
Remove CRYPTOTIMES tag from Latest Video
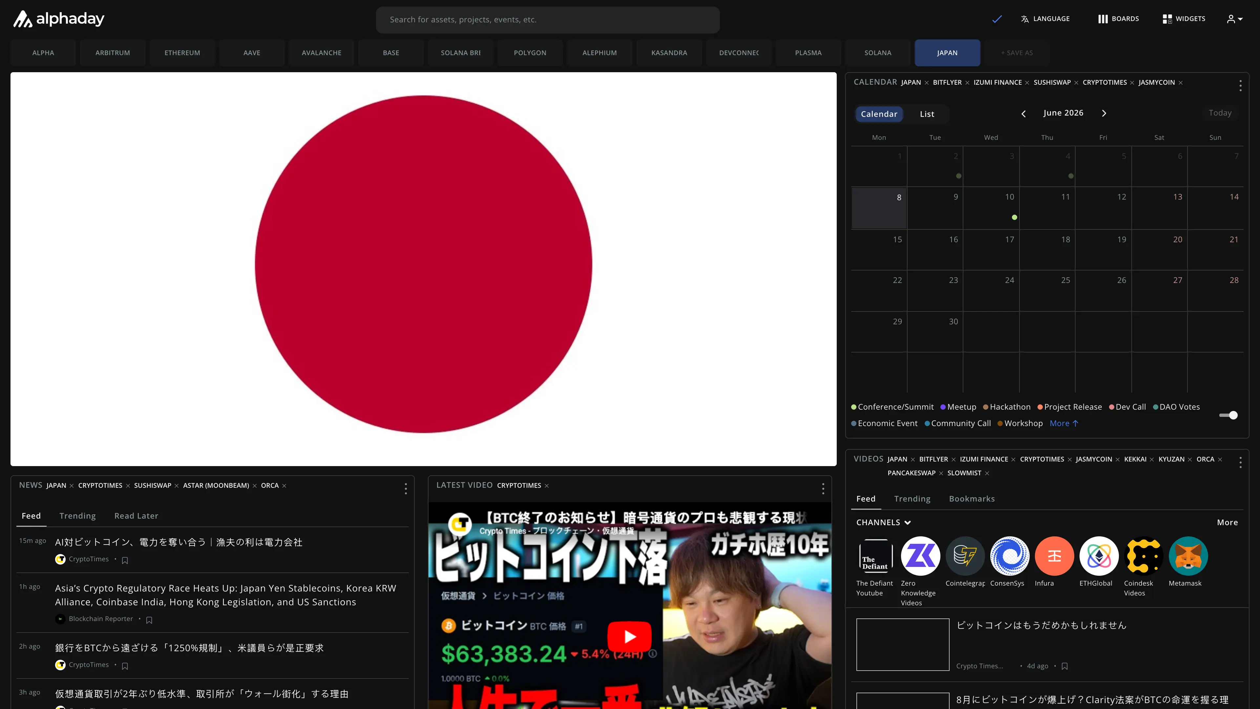pos(546,486)
